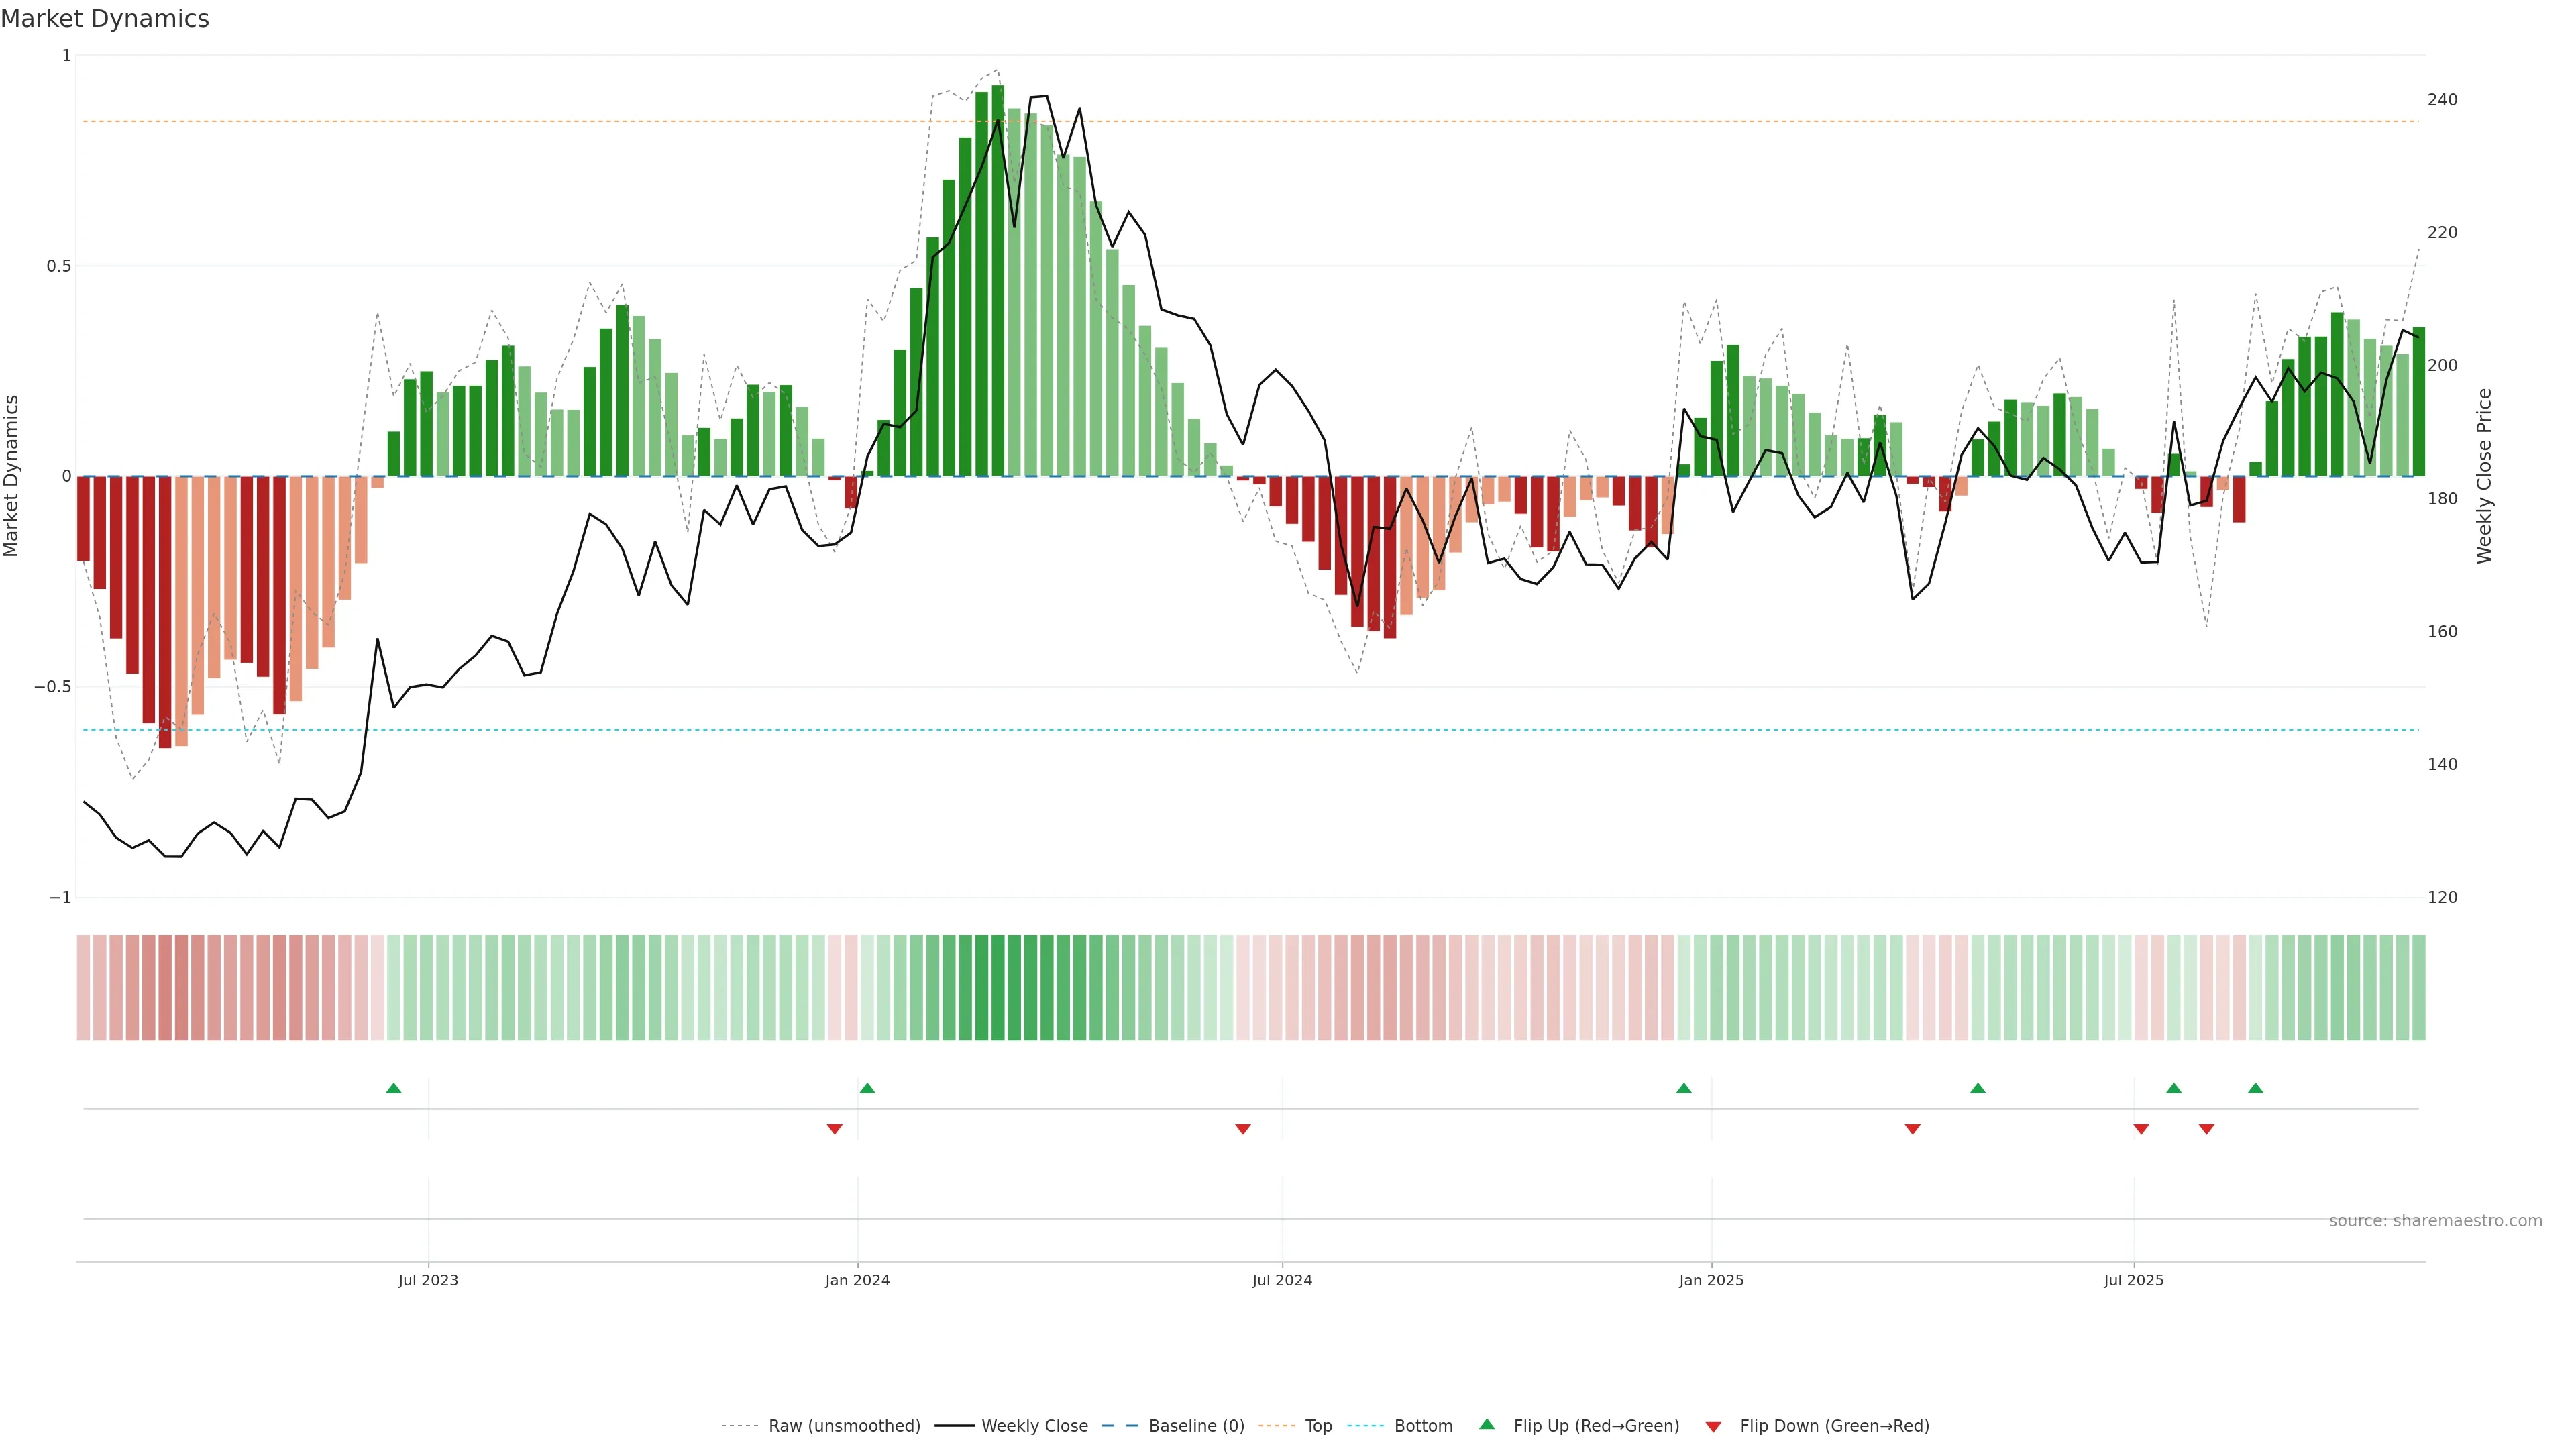The height and width of the screenshot is (1449, 2576).
Task: Toggle the Weekly Close legend entry
Action: [x=1034, y=1426]
